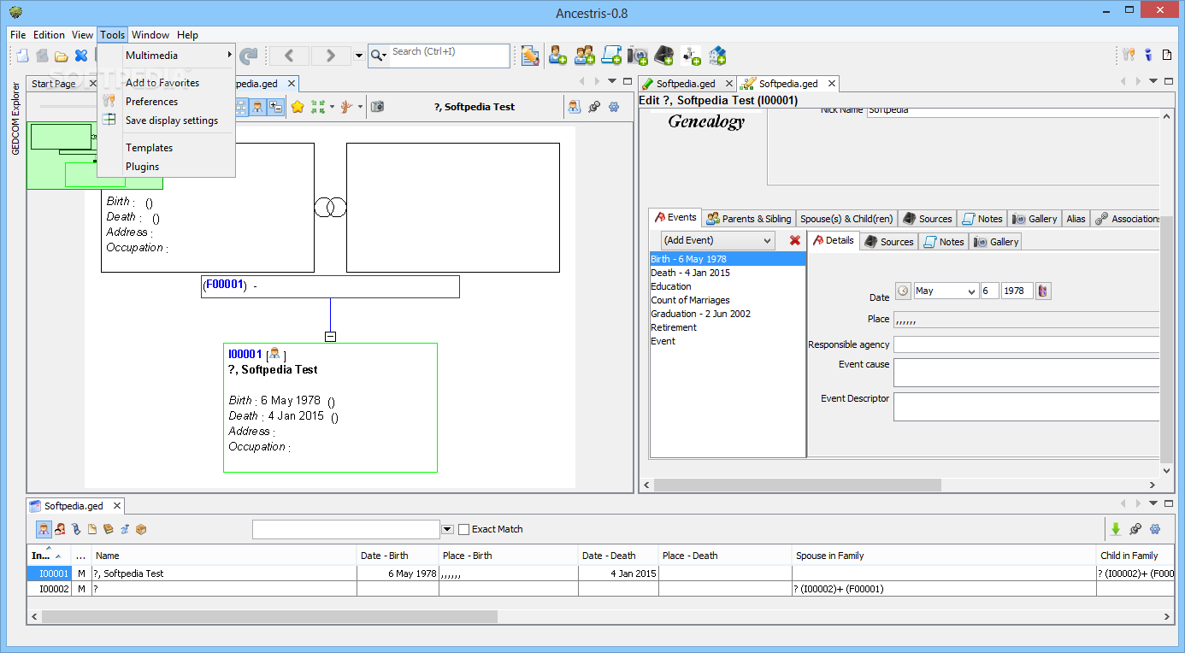Screen dimensions: 1185x653
Task: Click the Add family toolbar icon
Action: (585, 56)
